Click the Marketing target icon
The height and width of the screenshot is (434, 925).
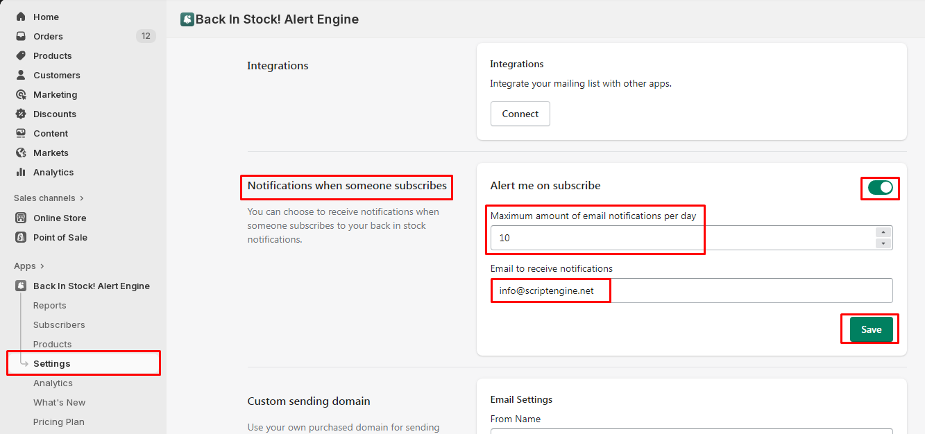point(21,94)
